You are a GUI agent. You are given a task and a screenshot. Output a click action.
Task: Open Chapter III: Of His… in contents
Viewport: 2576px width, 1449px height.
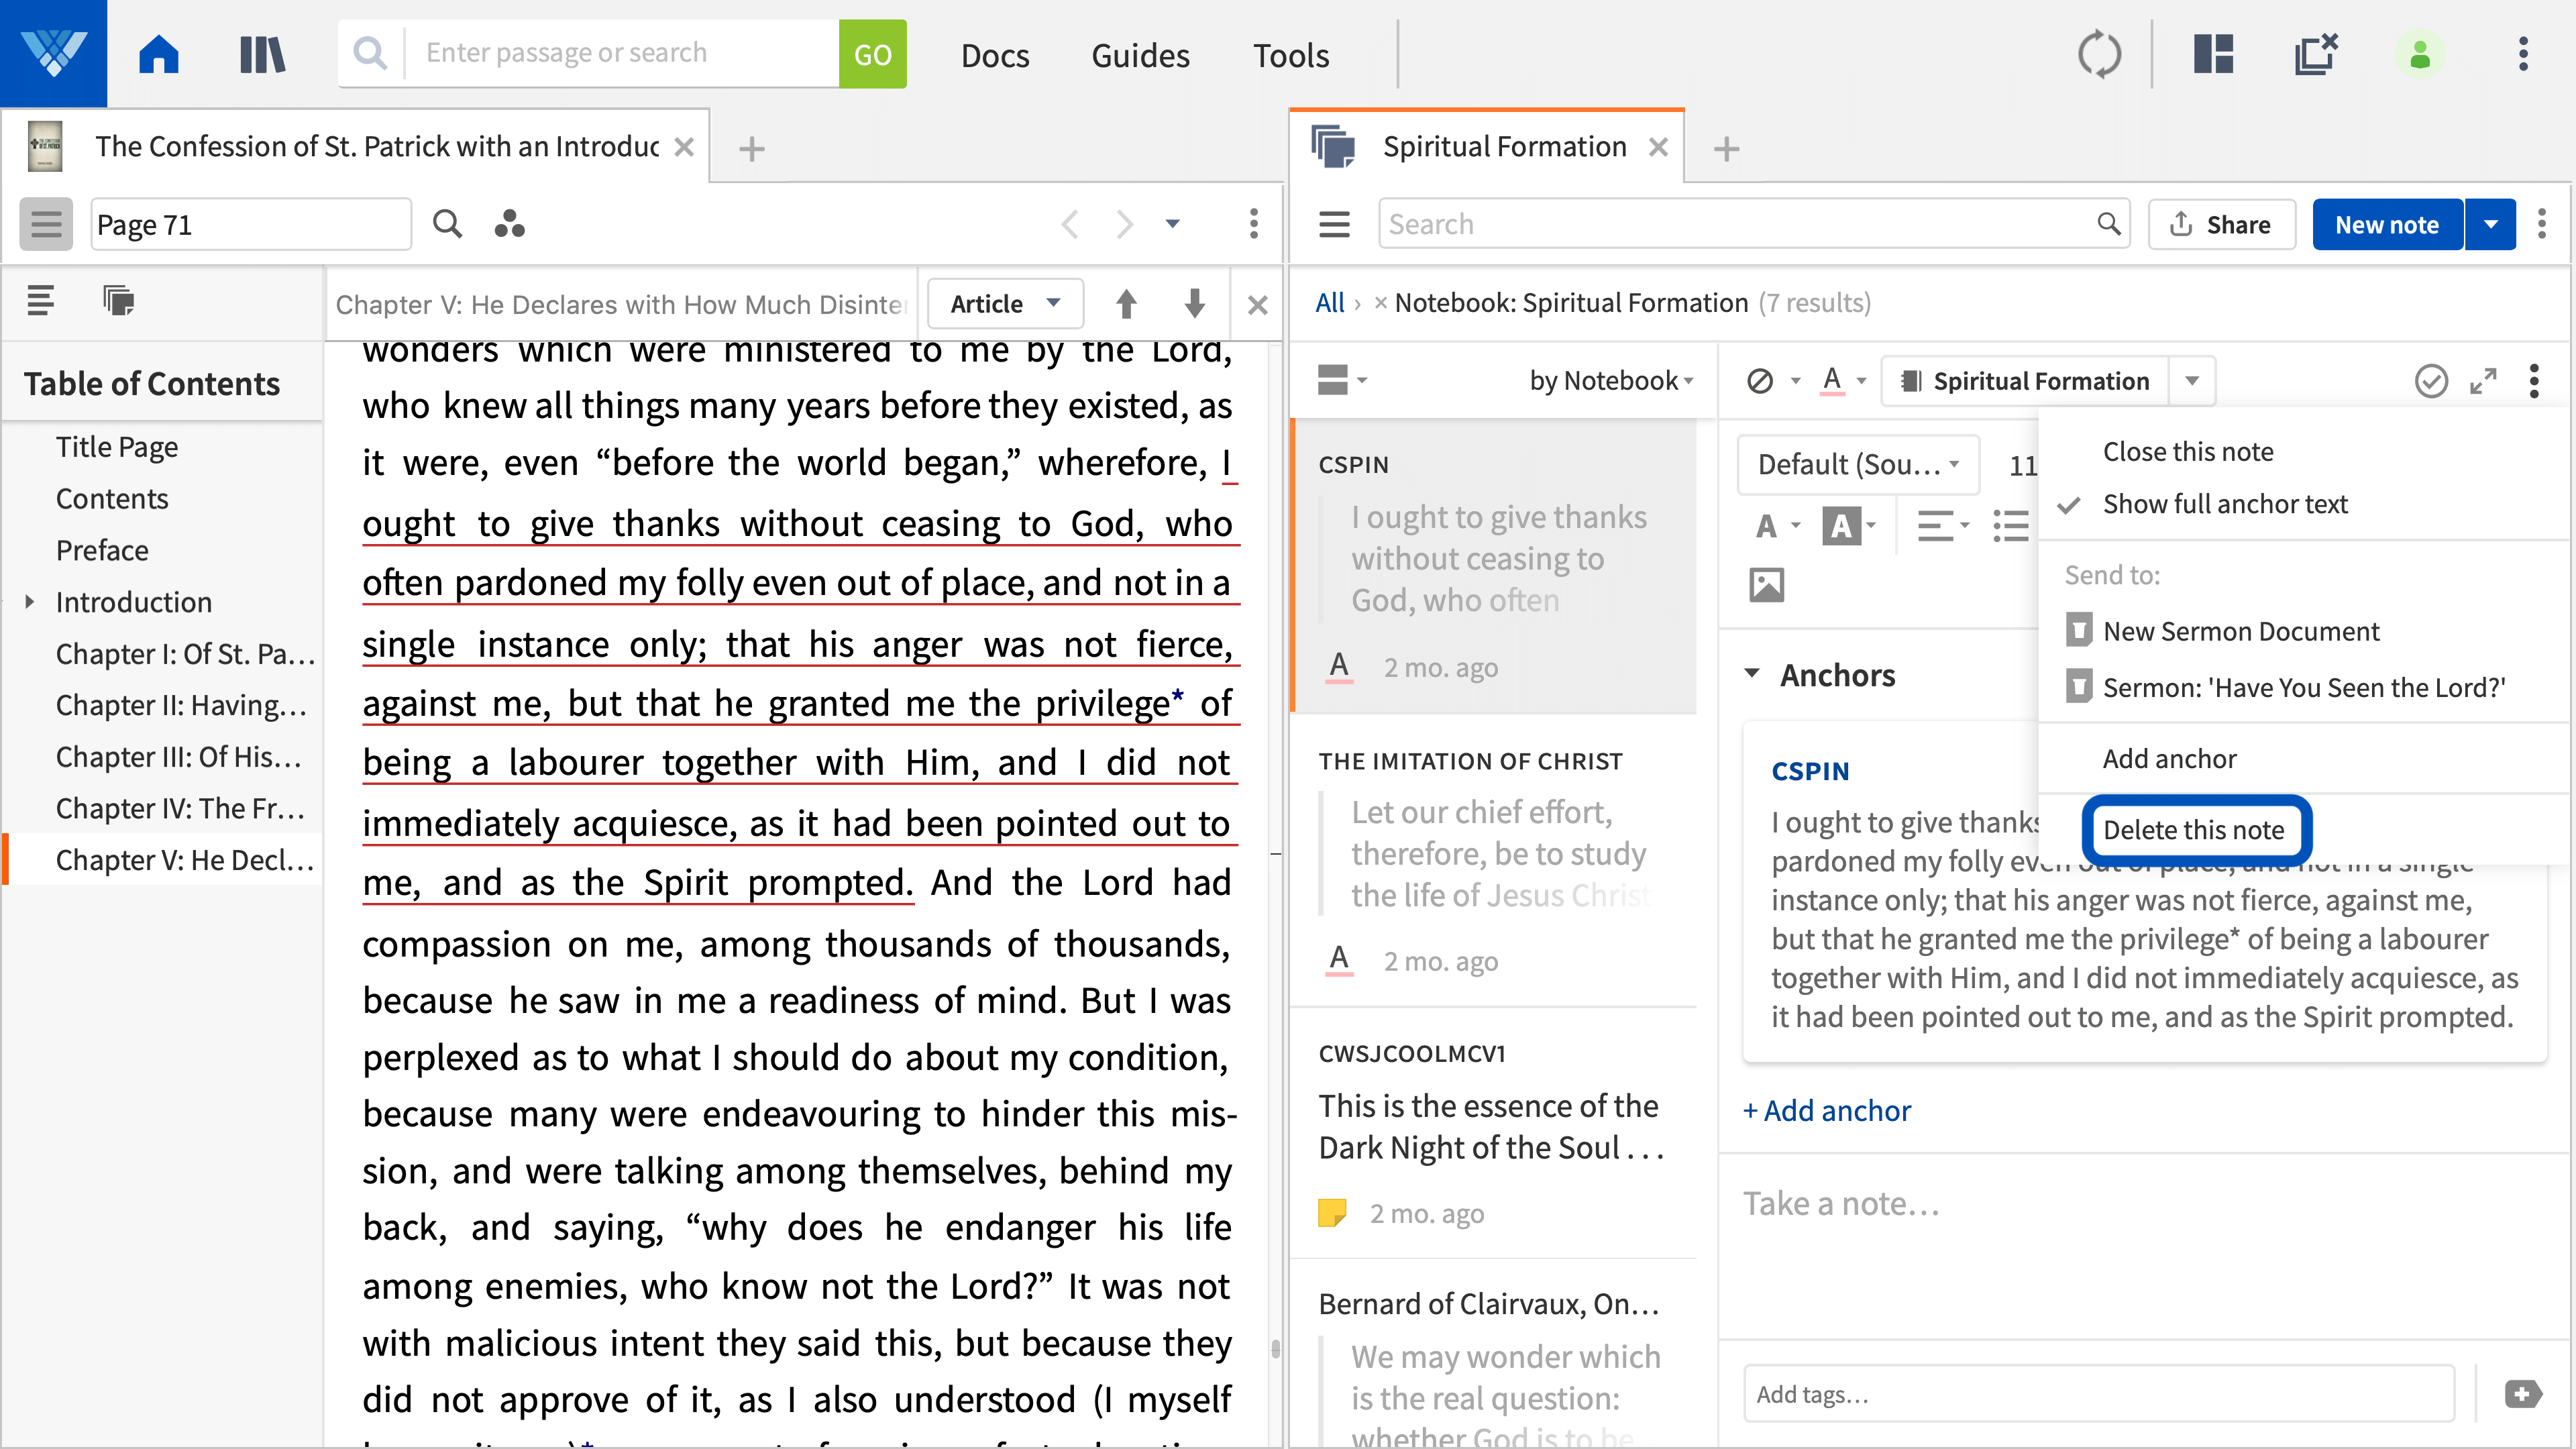tap(179, 756)
